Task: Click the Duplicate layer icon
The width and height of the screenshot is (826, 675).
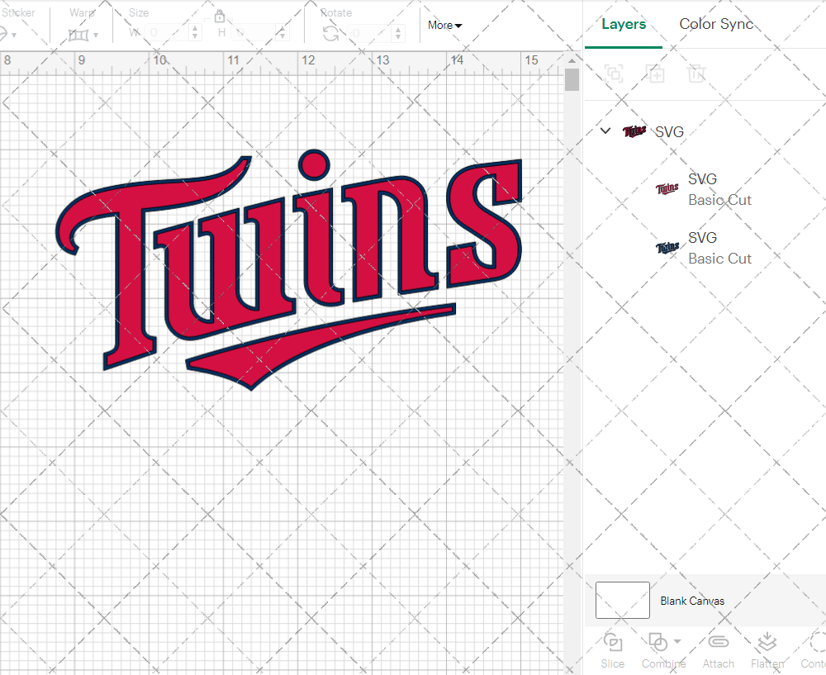Action: pyautogui.click(x=655, y=74)
